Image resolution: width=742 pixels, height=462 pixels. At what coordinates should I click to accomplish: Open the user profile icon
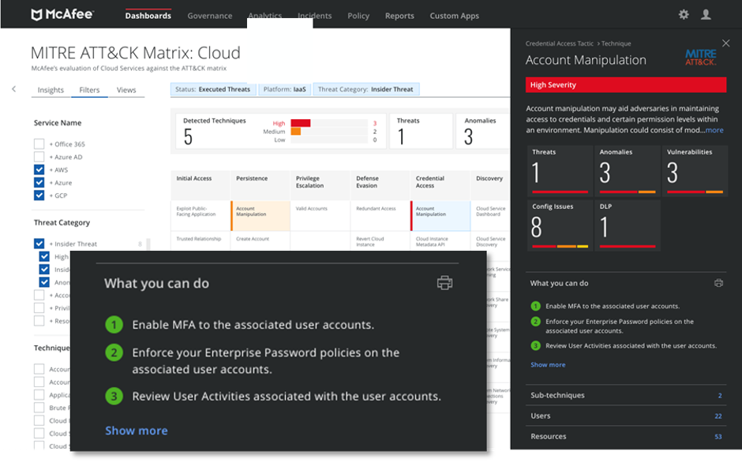click(x=706, y=15)
